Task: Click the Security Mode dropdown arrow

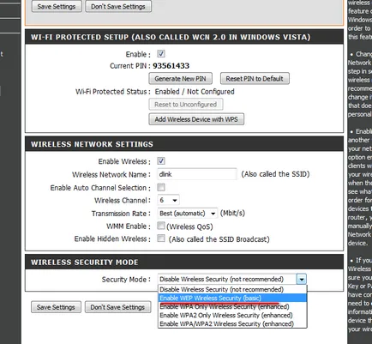Action: pos(302,279)
